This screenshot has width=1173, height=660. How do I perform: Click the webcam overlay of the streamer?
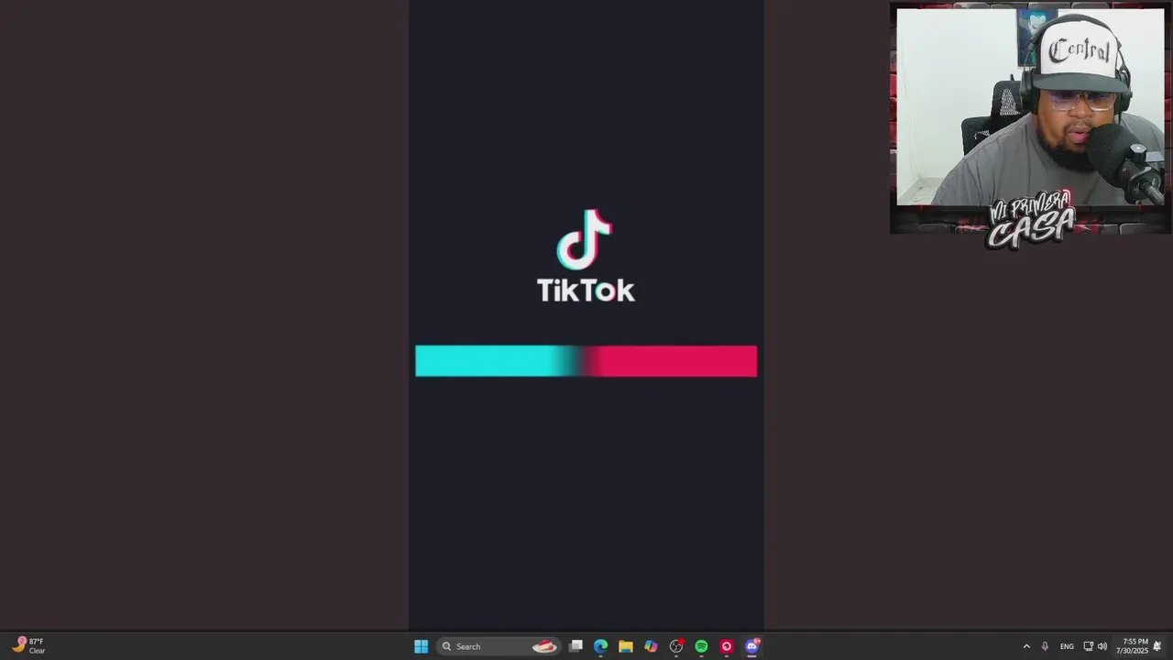(1030, 119)
